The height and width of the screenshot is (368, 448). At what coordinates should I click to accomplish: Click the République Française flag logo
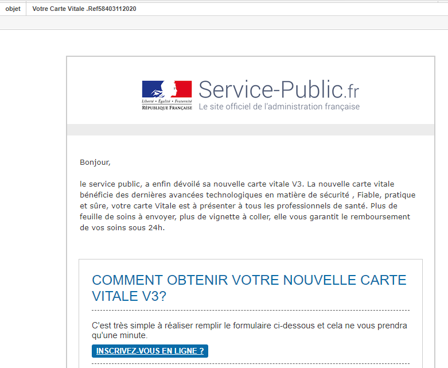(167, 95)
